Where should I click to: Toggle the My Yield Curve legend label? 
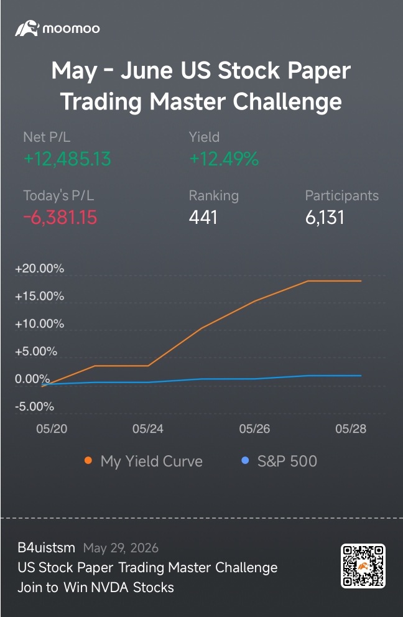point(152,461)
